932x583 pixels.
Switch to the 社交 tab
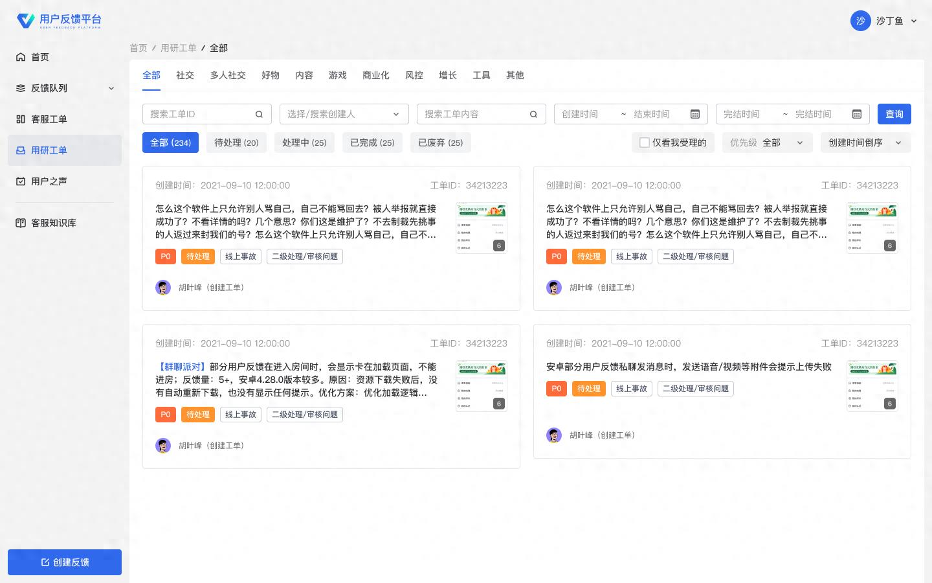click(185, 75)
